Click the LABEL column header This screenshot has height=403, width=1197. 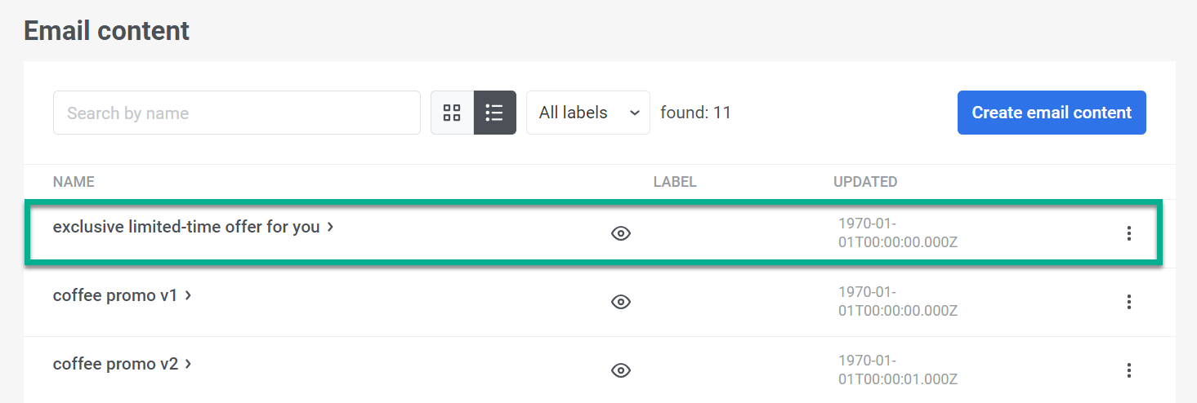click(x=675, y=182)
